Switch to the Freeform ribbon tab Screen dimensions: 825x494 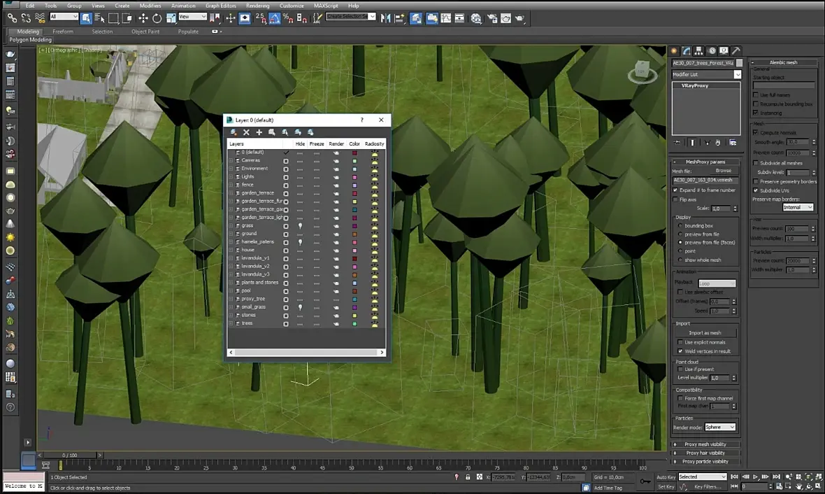tap(62, 31)
